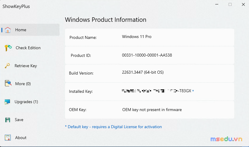Click the About certificate icon
This screenshot has width=249, height=147.
tap(8, 138)
